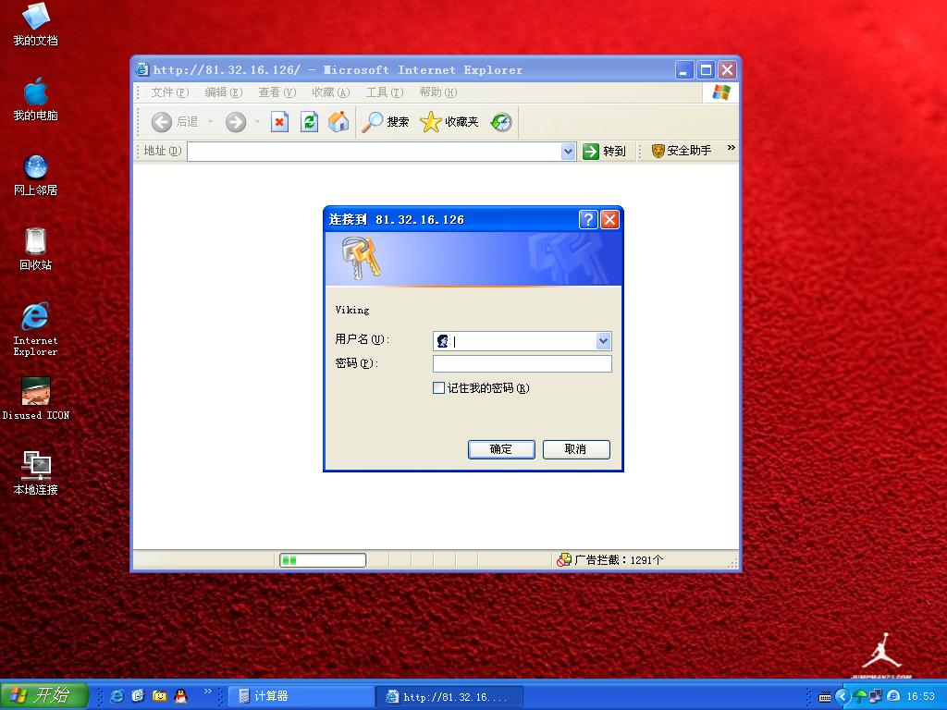The image size is (947, 710).
Task: Expand the address bar dropdown
Action: 568,151
